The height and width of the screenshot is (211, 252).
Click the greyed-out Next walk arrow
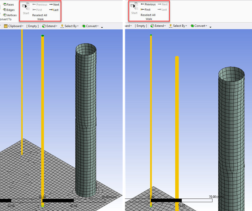click(163, 4)
